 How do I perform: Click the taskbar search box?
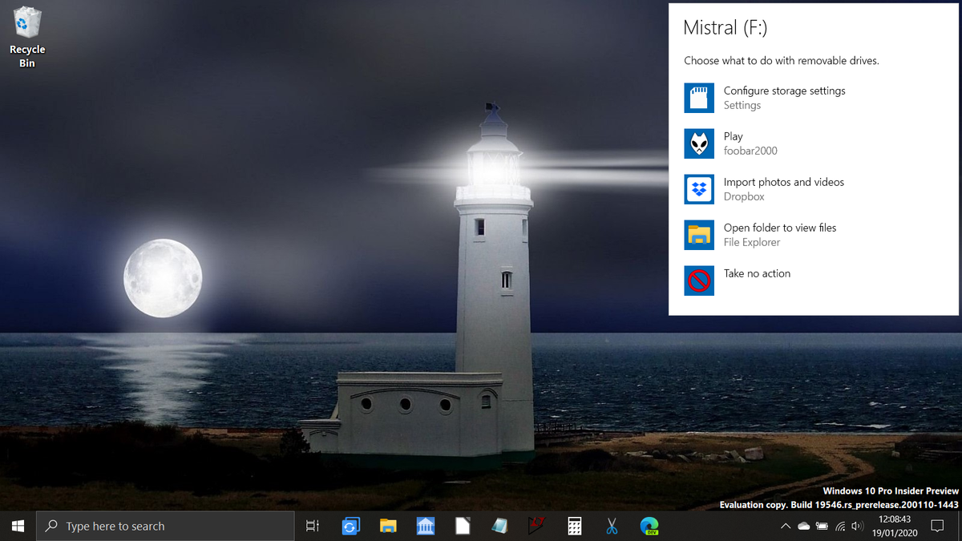pos(165,526)
